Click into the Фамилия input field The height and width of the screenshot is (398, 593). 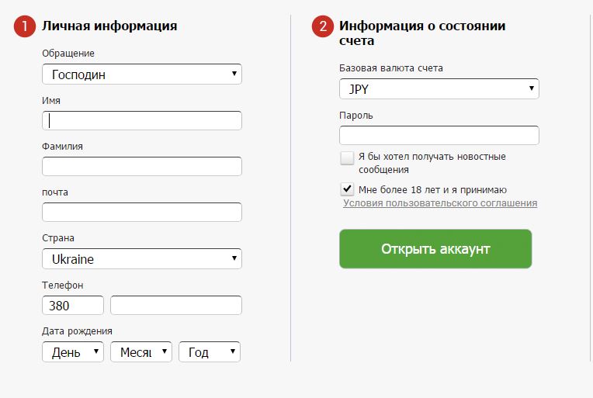pos(141,166)
